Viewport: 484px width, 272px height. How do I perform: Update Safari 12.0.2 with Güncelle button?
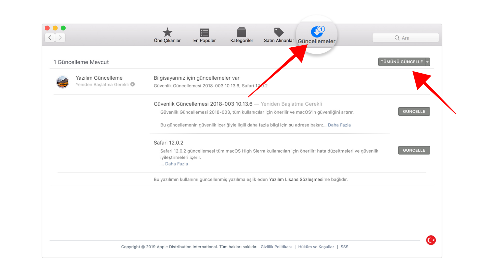point(414,150)
